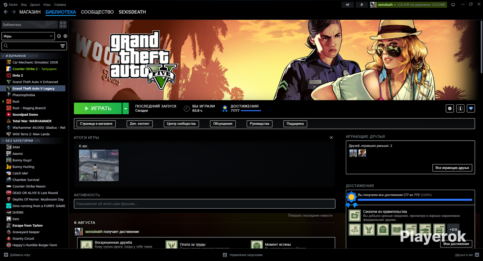
Task: Switch to the МАГАЗИН tab
Action: pos(30,12)
